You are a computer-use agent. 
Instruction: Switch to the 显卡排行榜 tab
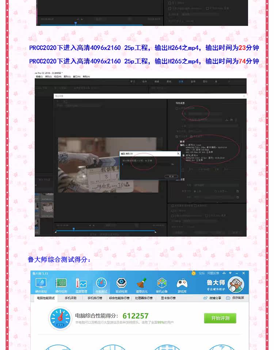coord(168,298)
